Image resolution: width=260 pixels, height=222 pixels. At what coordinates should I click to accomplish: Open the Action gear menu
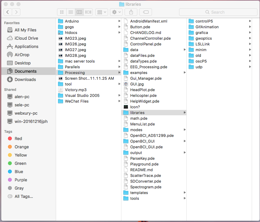[x=116, y=12]
